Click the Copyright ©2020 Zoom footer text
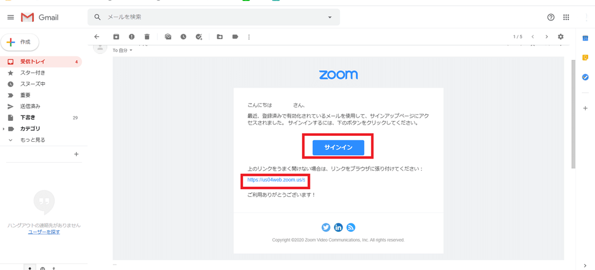This screenshot has height=270, width=595. tap(338, 240)
